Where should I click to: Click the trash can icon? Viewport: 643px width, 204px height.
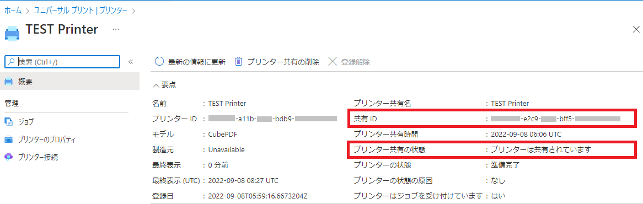[238, 62]
